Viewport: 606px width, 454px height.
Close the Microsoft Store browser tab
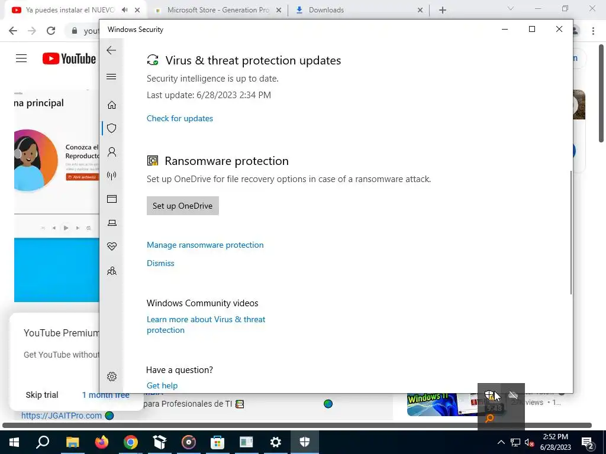pos(279,11)
